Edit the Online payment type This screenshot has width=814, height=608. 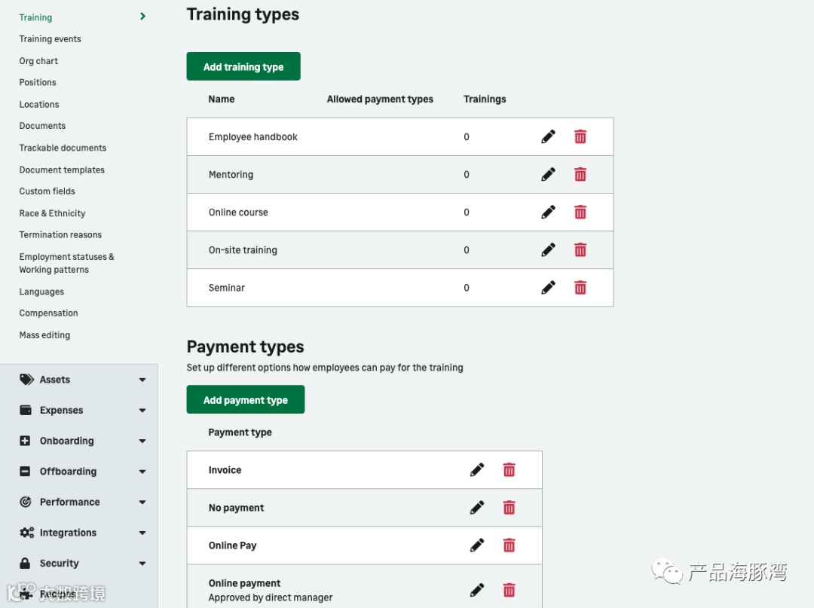[x=477, y=590]
